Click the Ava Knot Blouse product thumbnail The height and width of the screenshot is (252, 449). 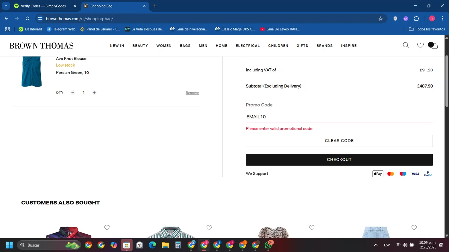[31, 72]
